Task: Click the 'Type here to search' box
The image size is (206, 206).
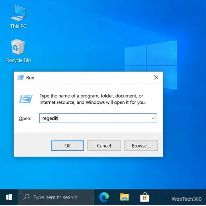Action: coord(56,197)
